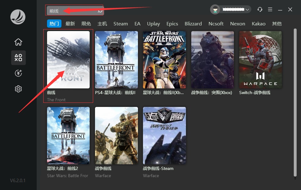301x190 pixels.
Task: Click 战争前线-Steam title text
Action: (x=158, y=168)
